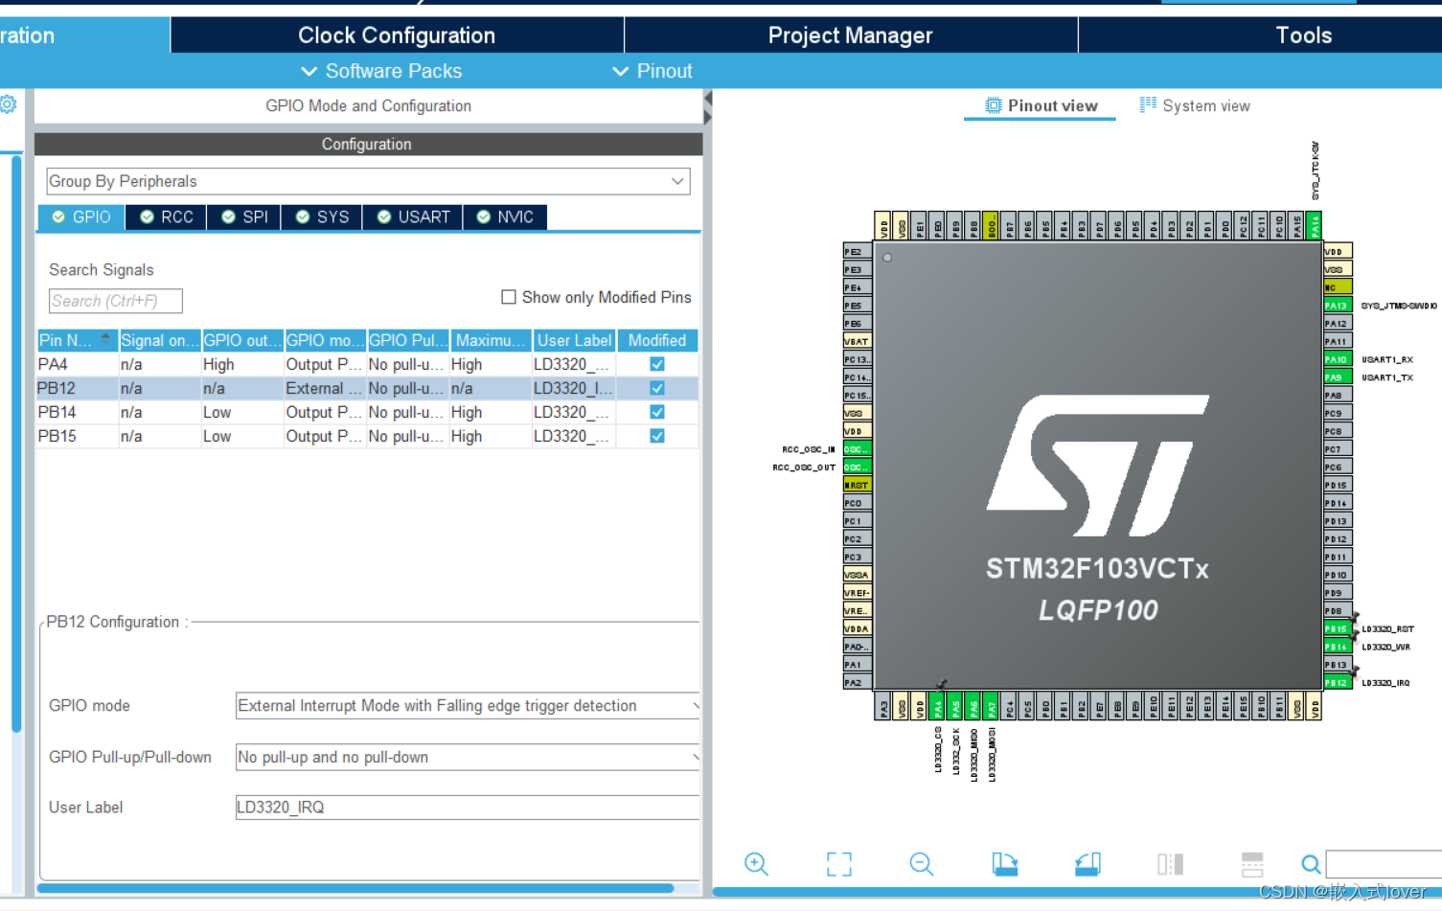
Task: Click the Modified column header
Action: 657,340
